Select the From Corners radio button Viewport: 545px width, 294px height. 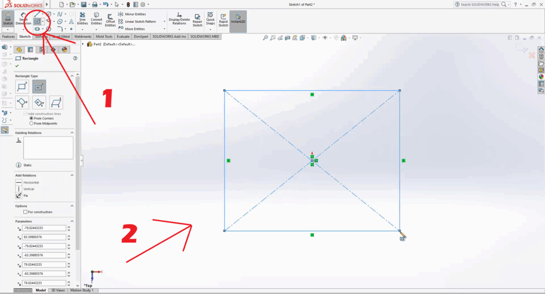click(x=31, y=118)
